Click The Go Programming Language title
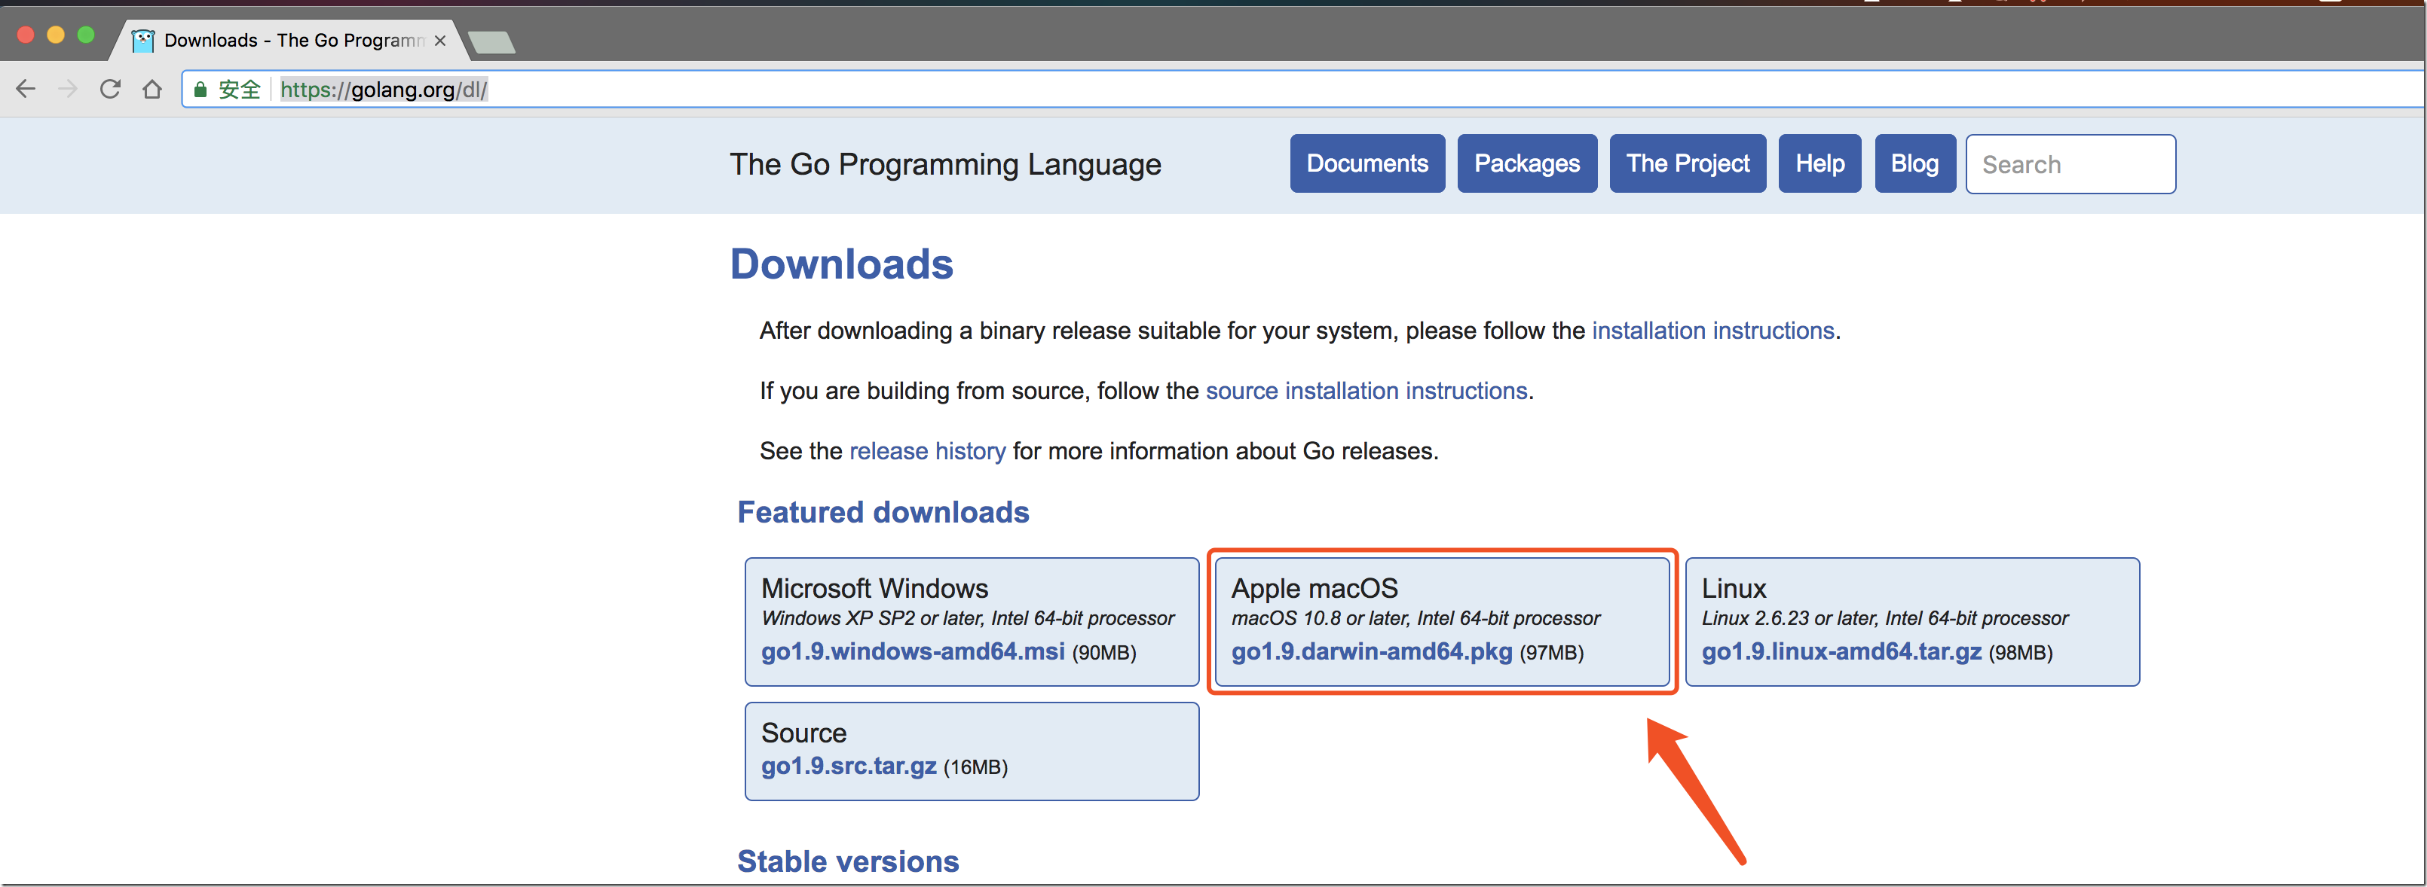This screenshot has height=887, width=2427. point(945,165)
